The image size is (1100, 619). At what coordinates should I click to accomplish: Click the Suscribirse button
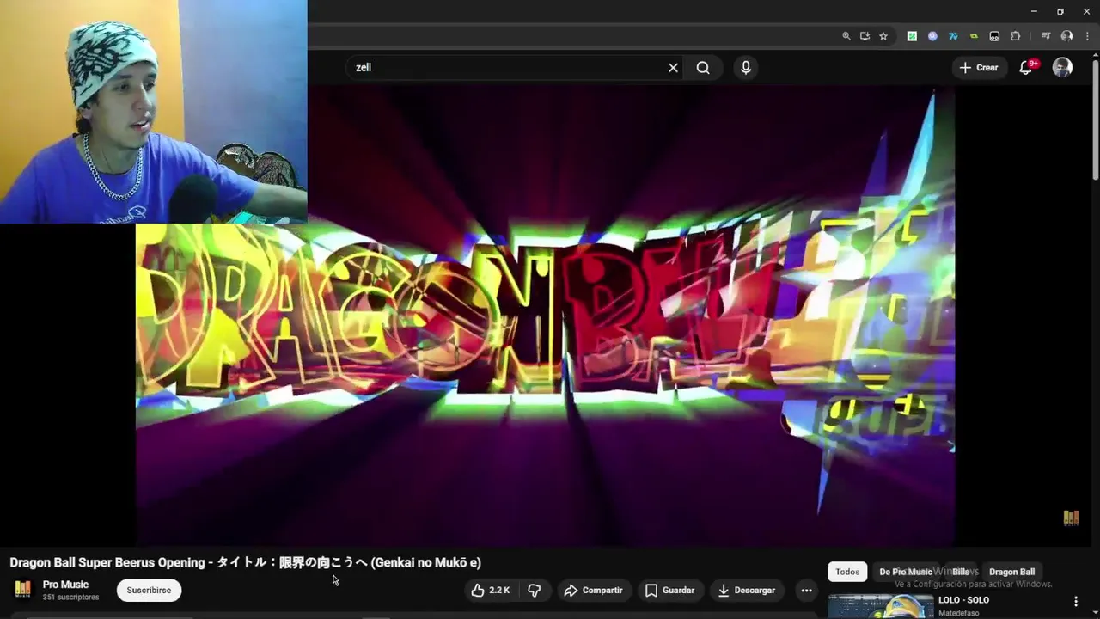(x=149, y=590)
